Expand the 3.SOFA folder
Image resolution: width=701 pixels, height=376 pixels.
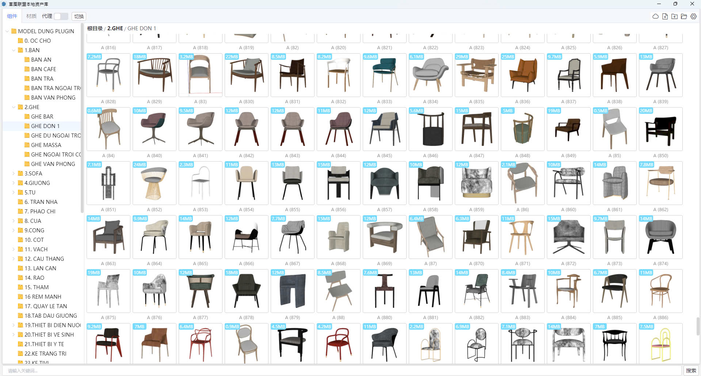(14, 174)
